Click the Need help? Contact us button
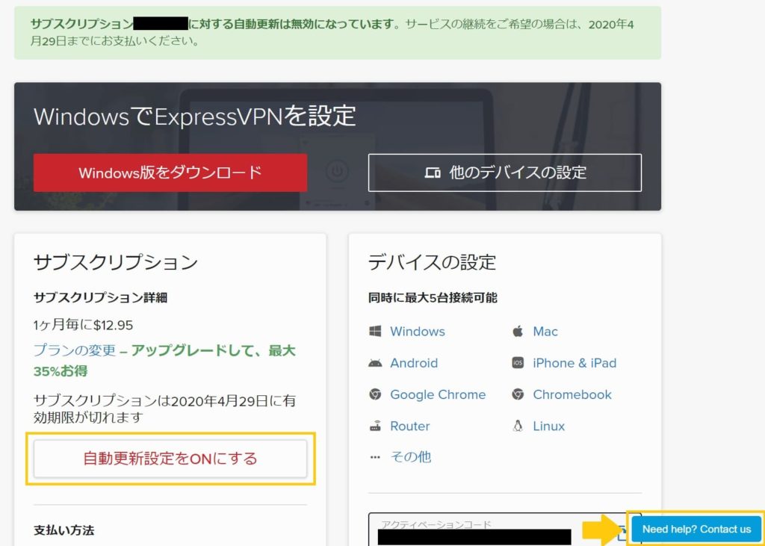The image size is (765, 546). pos(697,529)
